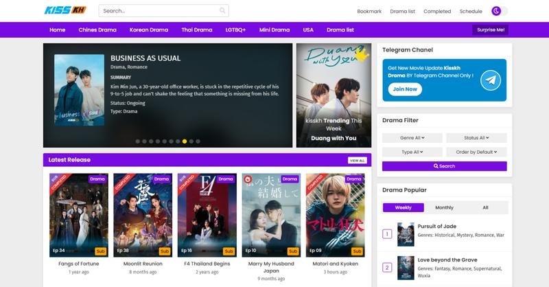Open the Duang with You trending banner

(334, 95)
